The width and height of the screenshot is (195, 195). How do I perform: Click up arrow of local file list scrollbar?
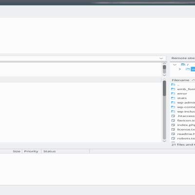[x=164, y=79]
